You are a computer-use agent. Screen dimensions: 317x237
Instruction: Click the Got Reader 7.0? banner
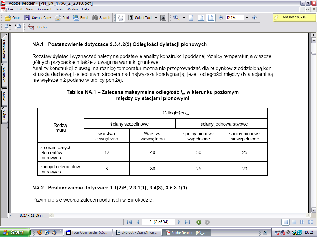click(294, 18)
